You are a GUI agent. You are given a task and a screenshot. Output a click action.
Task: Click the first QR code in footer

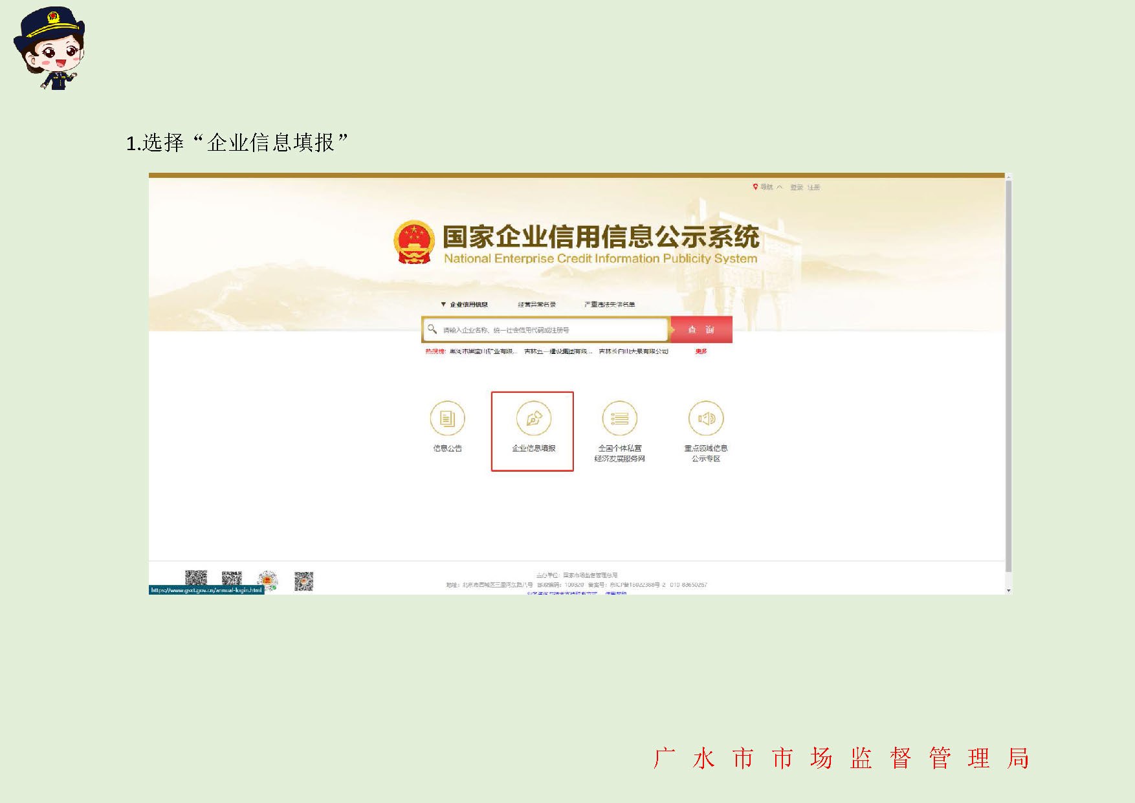coord(196,578)
